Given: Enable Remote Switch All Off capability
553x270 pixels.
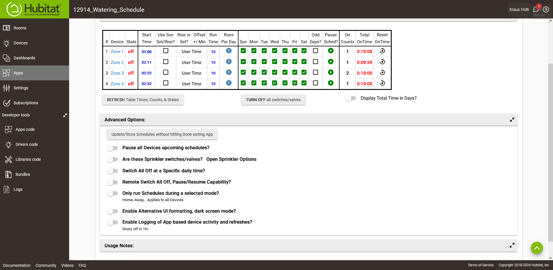Looking at the screenshot, I should [x=113, y=182].
